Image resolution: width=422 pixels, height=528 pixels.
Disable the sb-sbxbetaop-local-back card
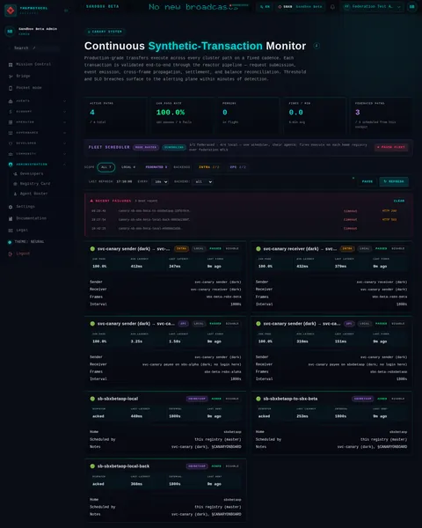point(232,466)
